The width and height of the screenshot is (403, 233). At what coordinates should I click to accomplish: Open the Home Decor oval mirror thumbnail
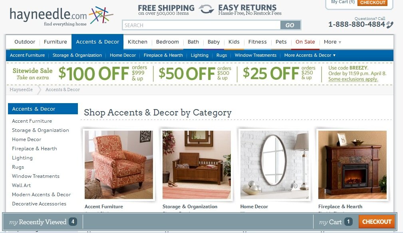tap(274, 165)
